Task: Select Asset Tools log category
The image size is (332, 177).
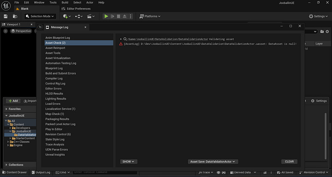Action: [53, 53]
